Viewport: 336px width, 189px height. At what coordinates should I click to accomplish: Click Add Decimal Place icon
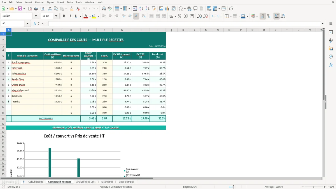[x=199, y=16]
